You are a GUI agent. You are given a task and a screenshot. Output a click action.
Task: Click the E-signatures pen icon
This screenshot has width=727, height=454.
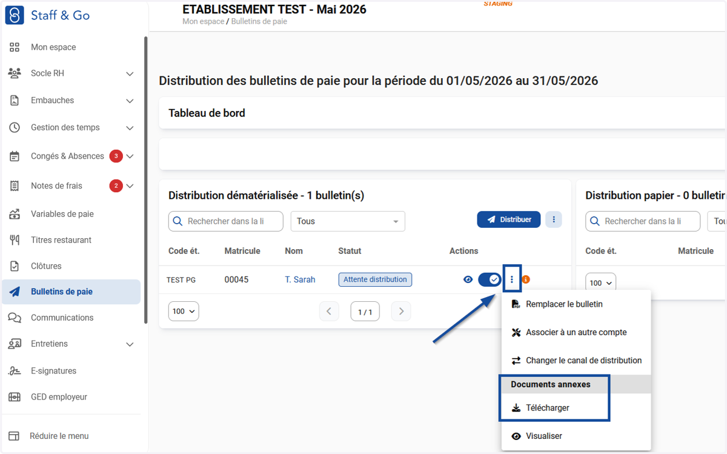[15, 371]
